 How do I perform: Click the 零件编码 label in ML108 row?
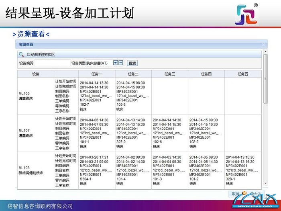(62, 180)
